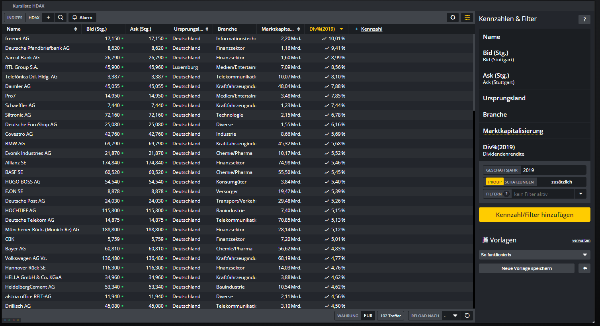Toggle the yellow PROUP switch
600x326 pixels.
(495, 182)
